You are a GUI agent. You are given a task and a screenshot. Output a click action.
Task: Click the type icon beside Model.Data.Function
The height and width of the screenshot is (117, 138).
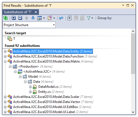tap(10, 56)
